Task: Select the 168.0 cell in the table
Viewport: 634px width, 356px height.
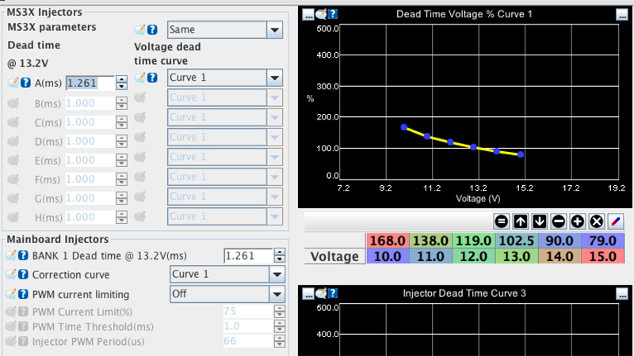Action: click(x=389, y=240)
